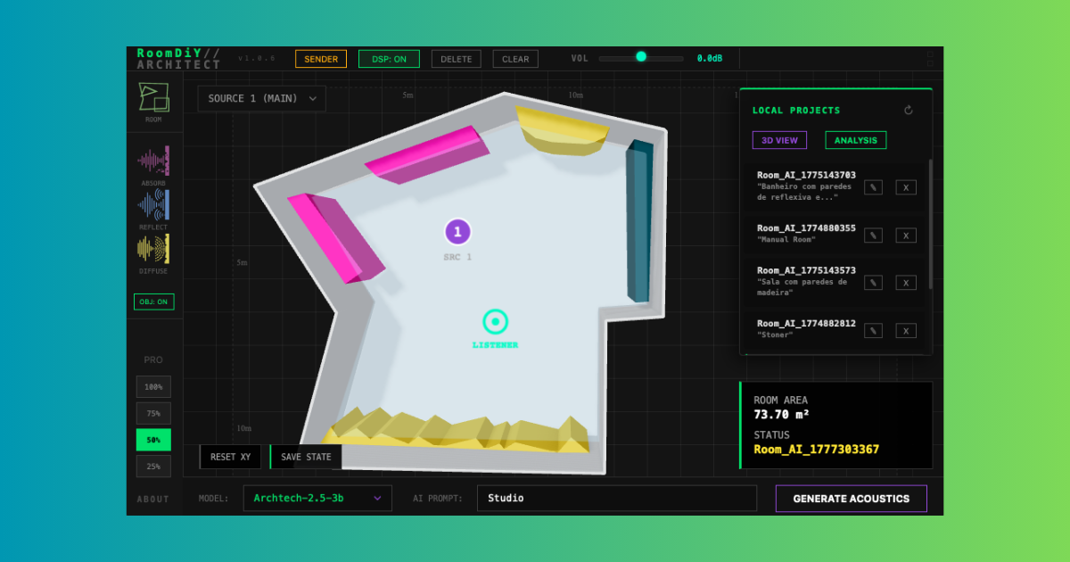The width and height of the screenshot is (1070, 562).
Task: Toggle the DSP: ON switch
Action: click(389, 59)
